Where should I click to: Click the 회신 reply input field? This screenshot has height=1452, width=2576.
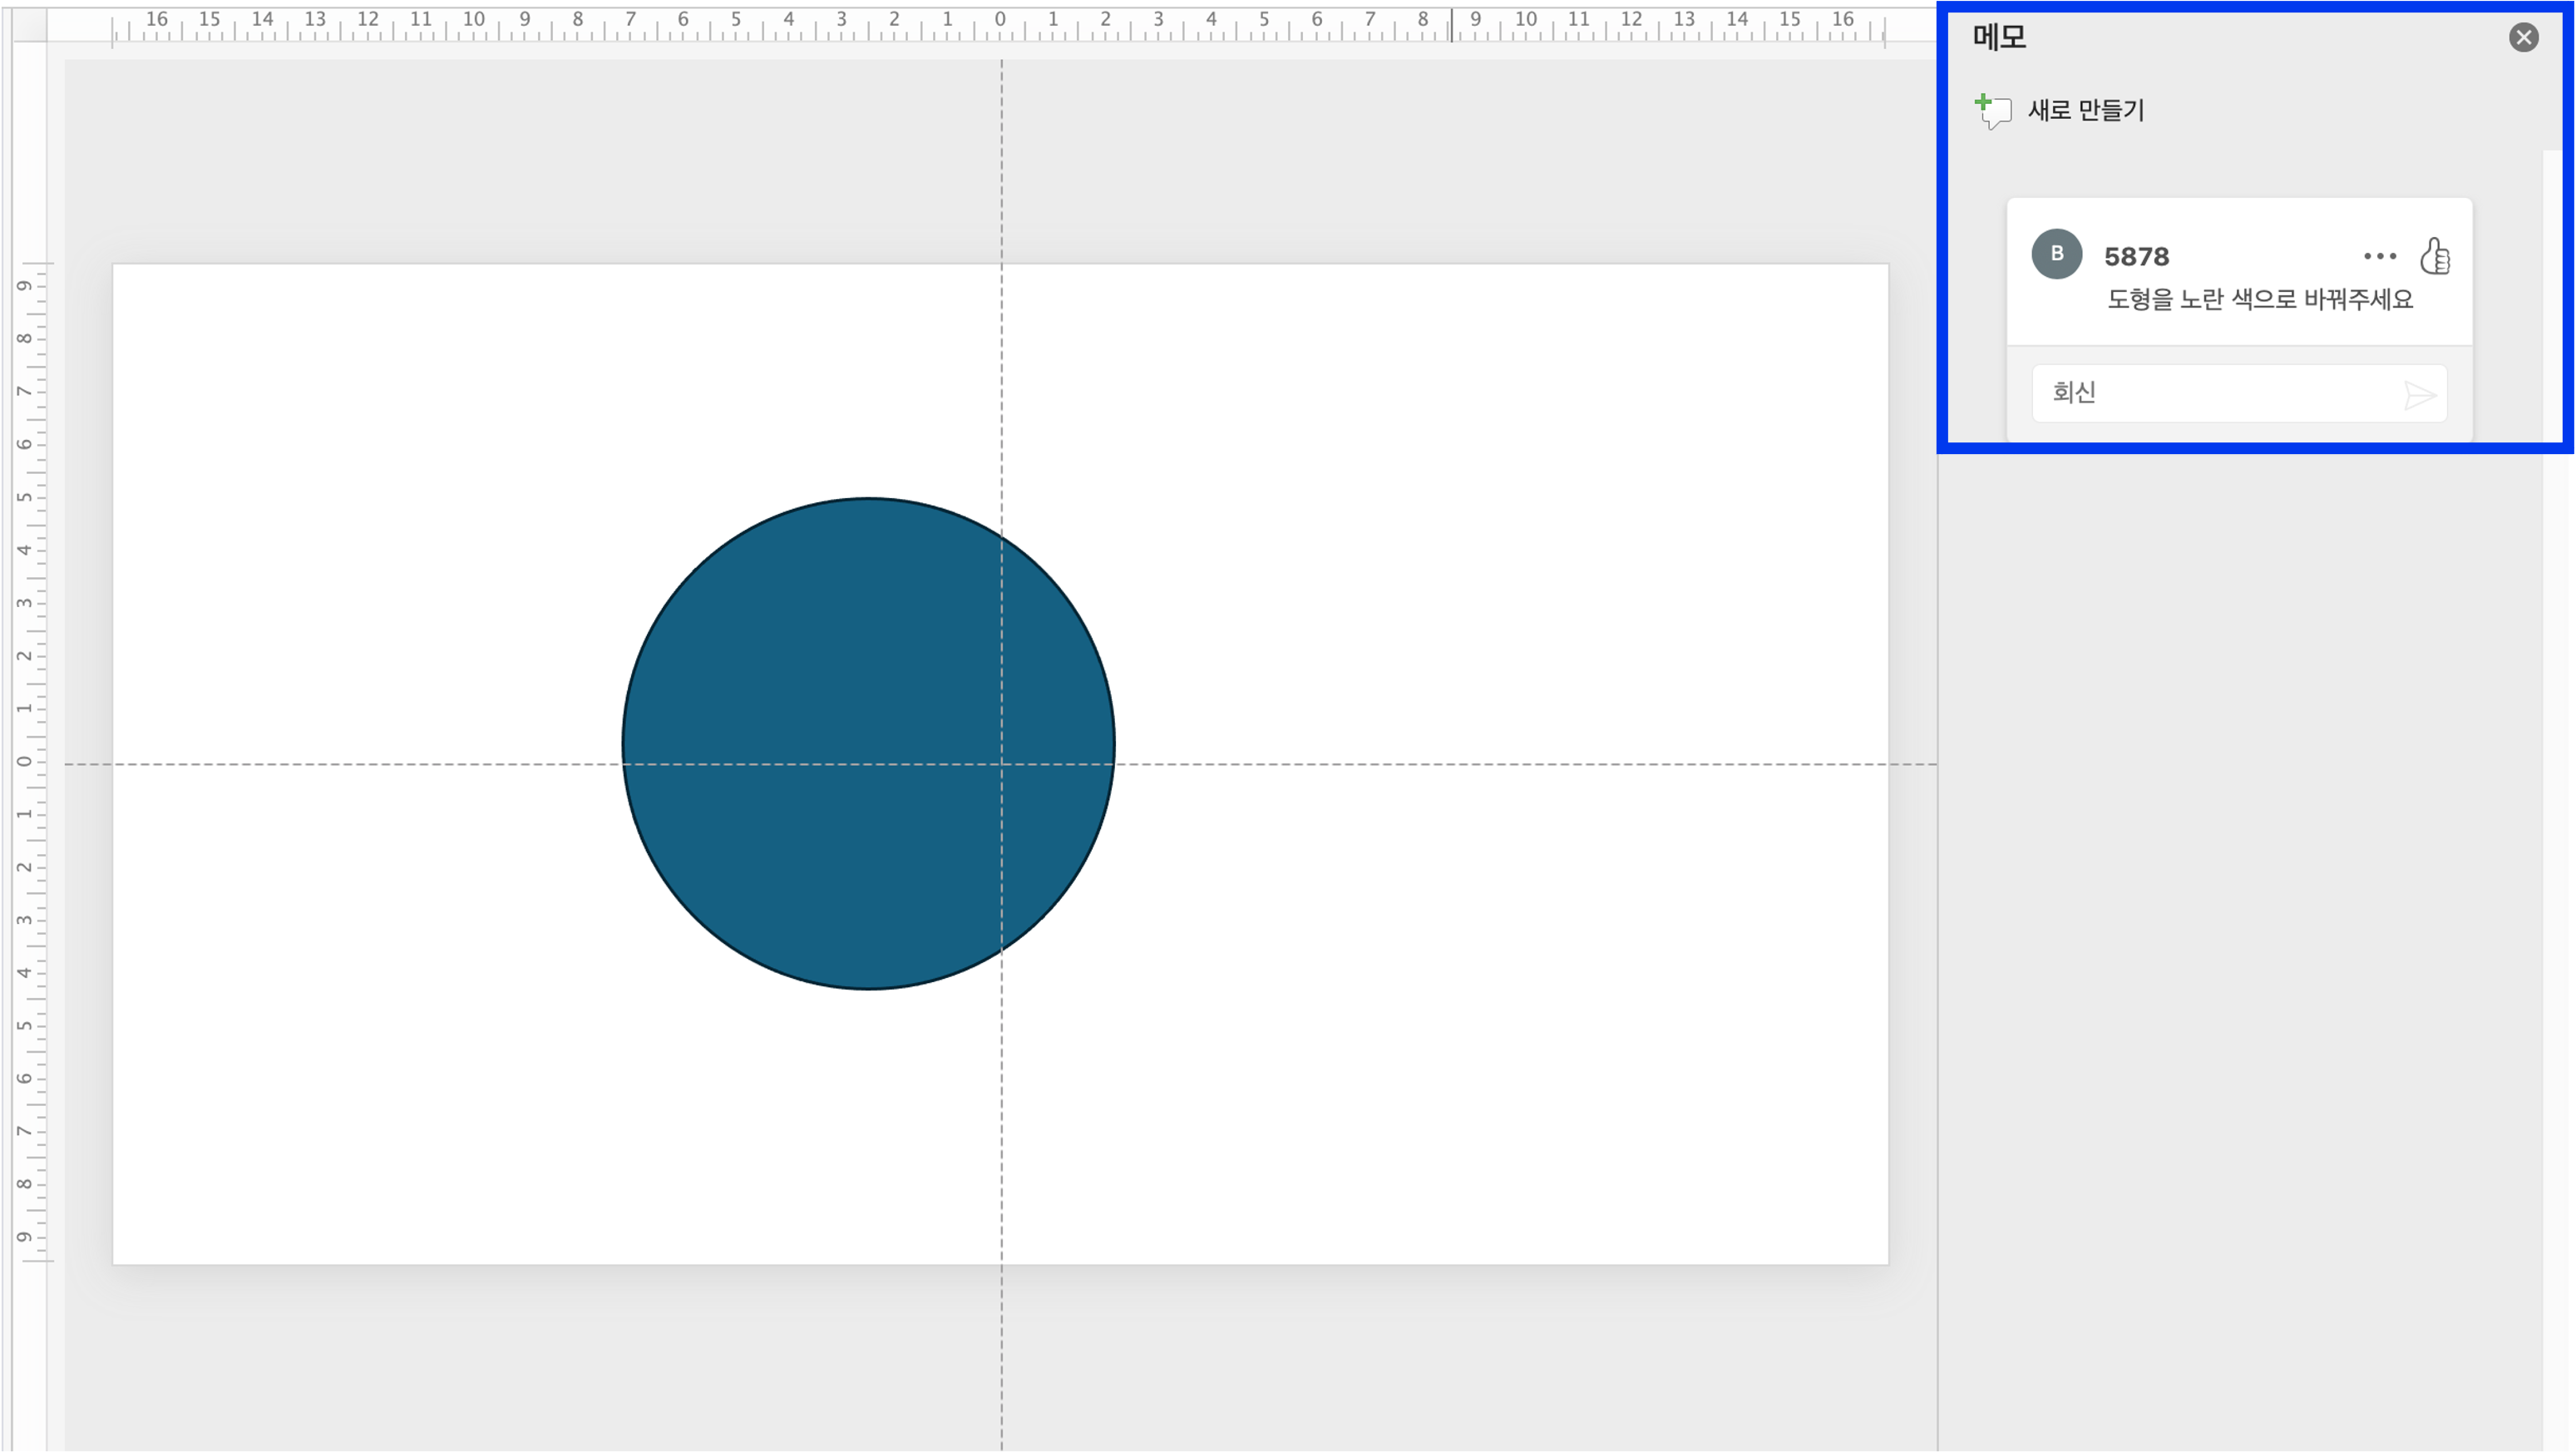coord(2239,393)
